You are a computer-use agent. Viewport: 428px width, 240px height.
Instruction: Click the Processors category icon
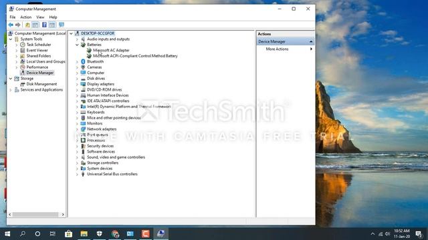(83, 140)
